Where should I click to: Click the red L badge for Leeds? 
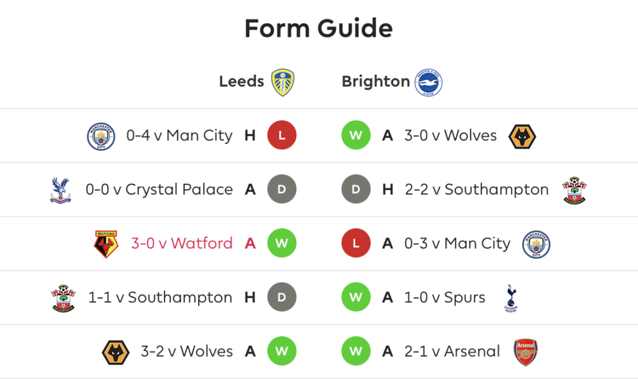click(282, 135)
